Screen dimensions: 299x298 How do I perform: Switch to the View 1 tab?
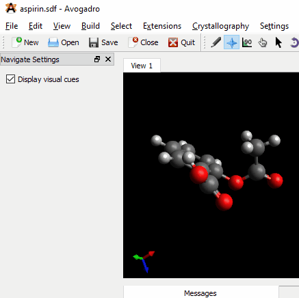(x=142, y=66)
